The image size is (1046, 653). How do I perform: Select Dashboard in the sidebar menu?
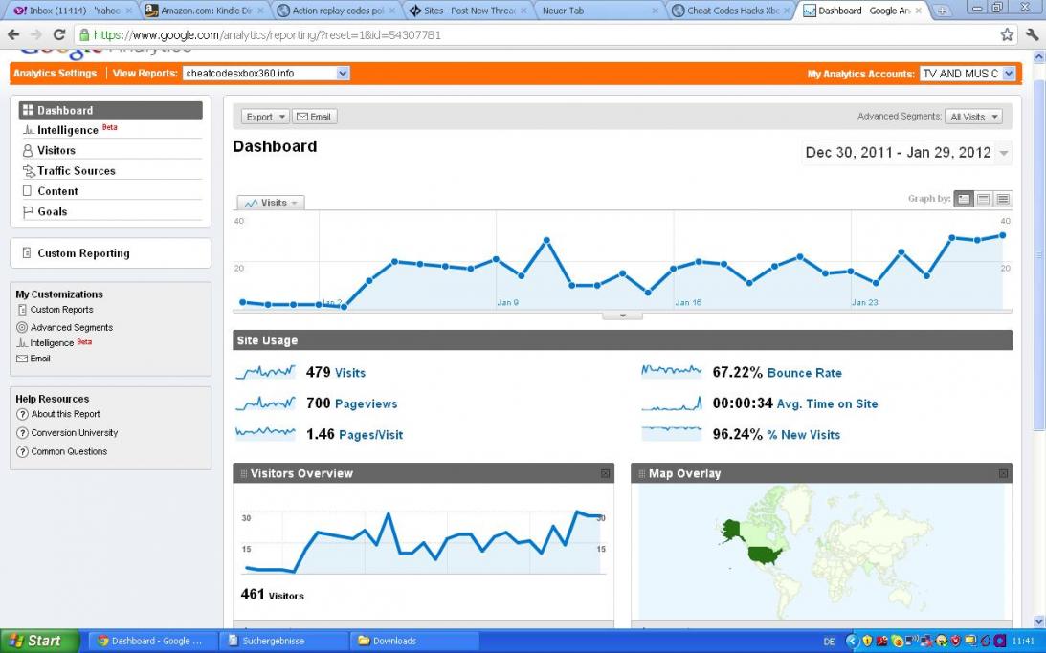tap(111, 110)
